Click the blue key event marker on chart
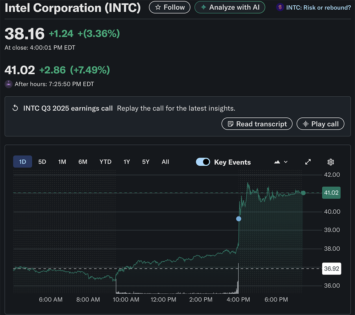 click(x=239, y=219)
